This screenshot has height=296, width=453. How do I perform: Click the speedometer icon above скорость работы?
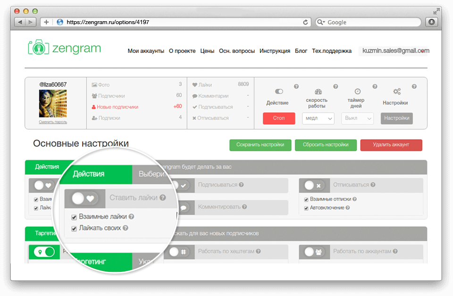click(x=318, y=92)
